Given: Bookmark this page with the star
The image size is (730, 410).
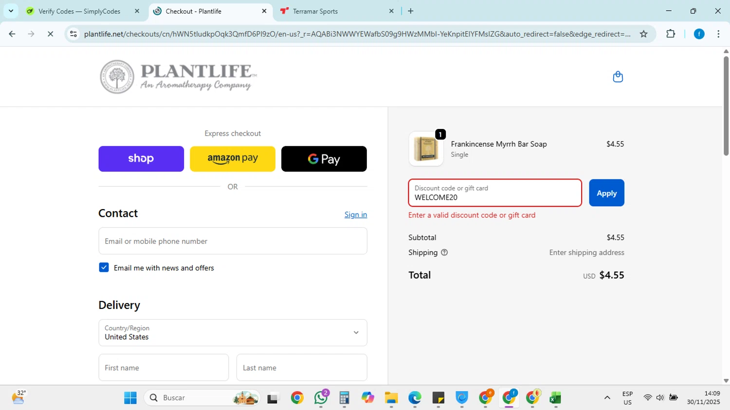Looking at the screenshot, I should pos(643,34).
